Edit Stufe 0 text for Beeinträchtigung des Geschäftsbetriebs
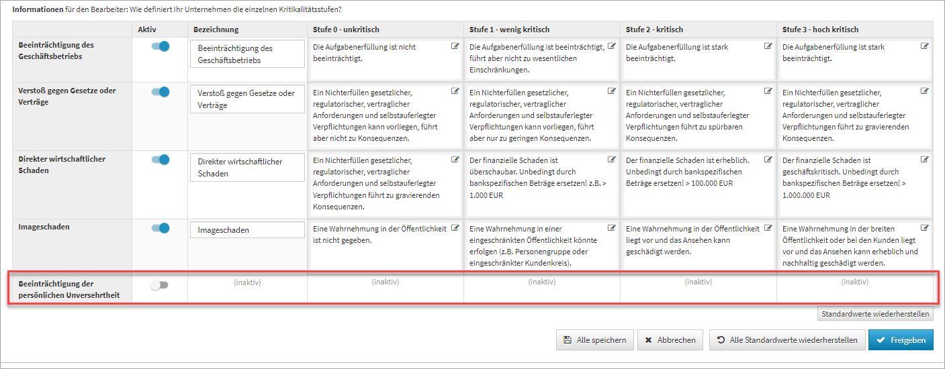The height and width of the screenshot is (369, 945). pos(455,46)
